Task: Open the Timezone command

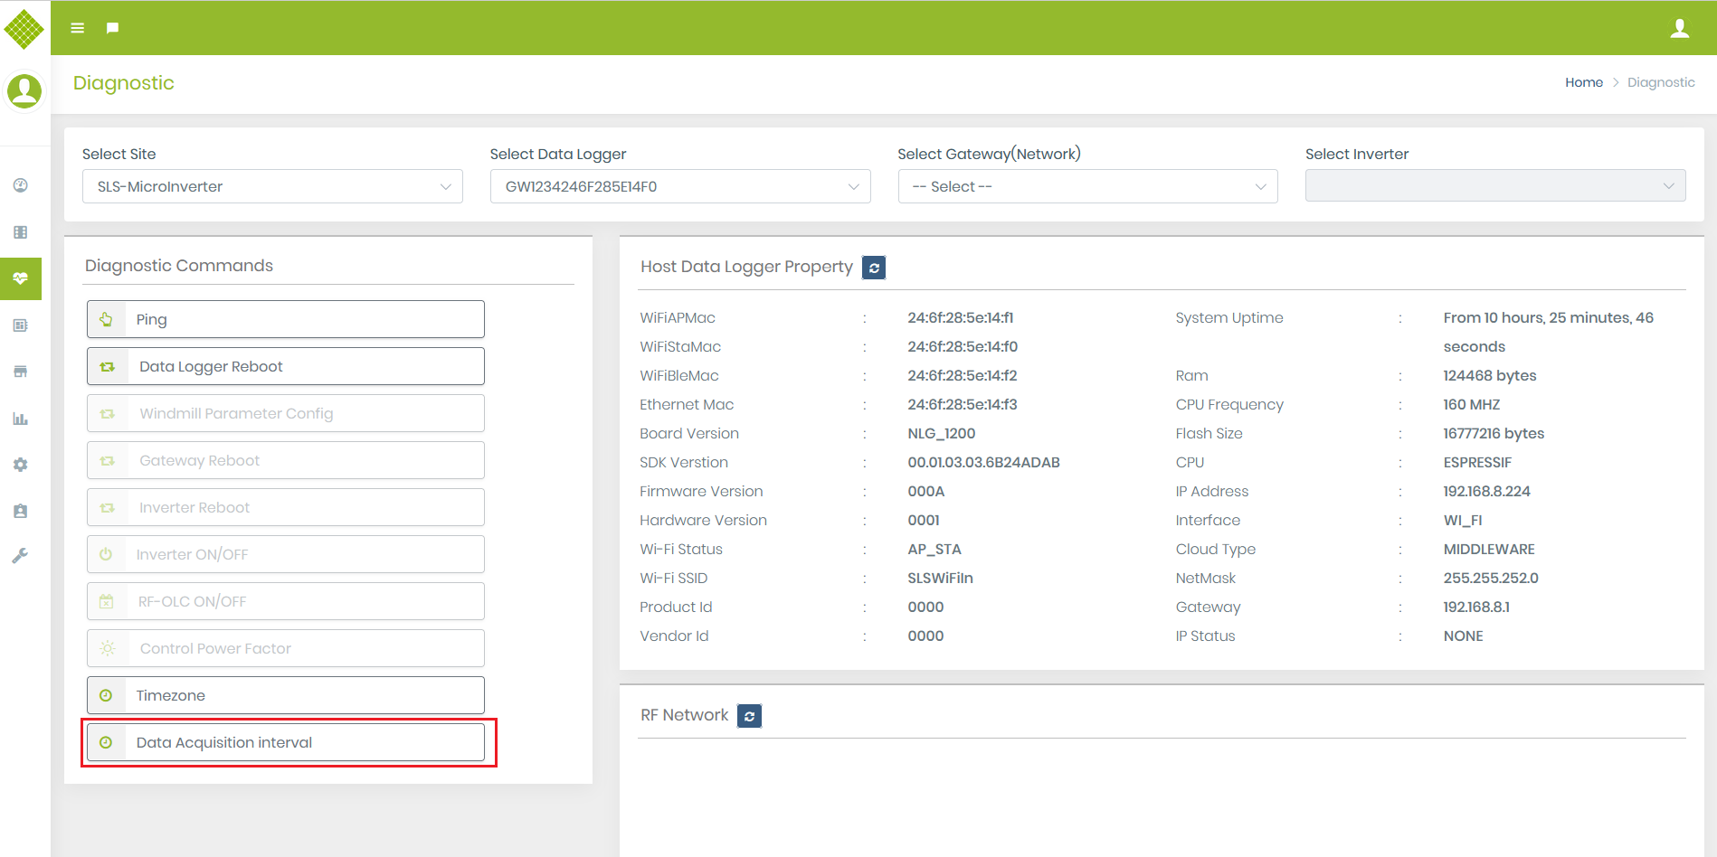Action: [286, 695]
